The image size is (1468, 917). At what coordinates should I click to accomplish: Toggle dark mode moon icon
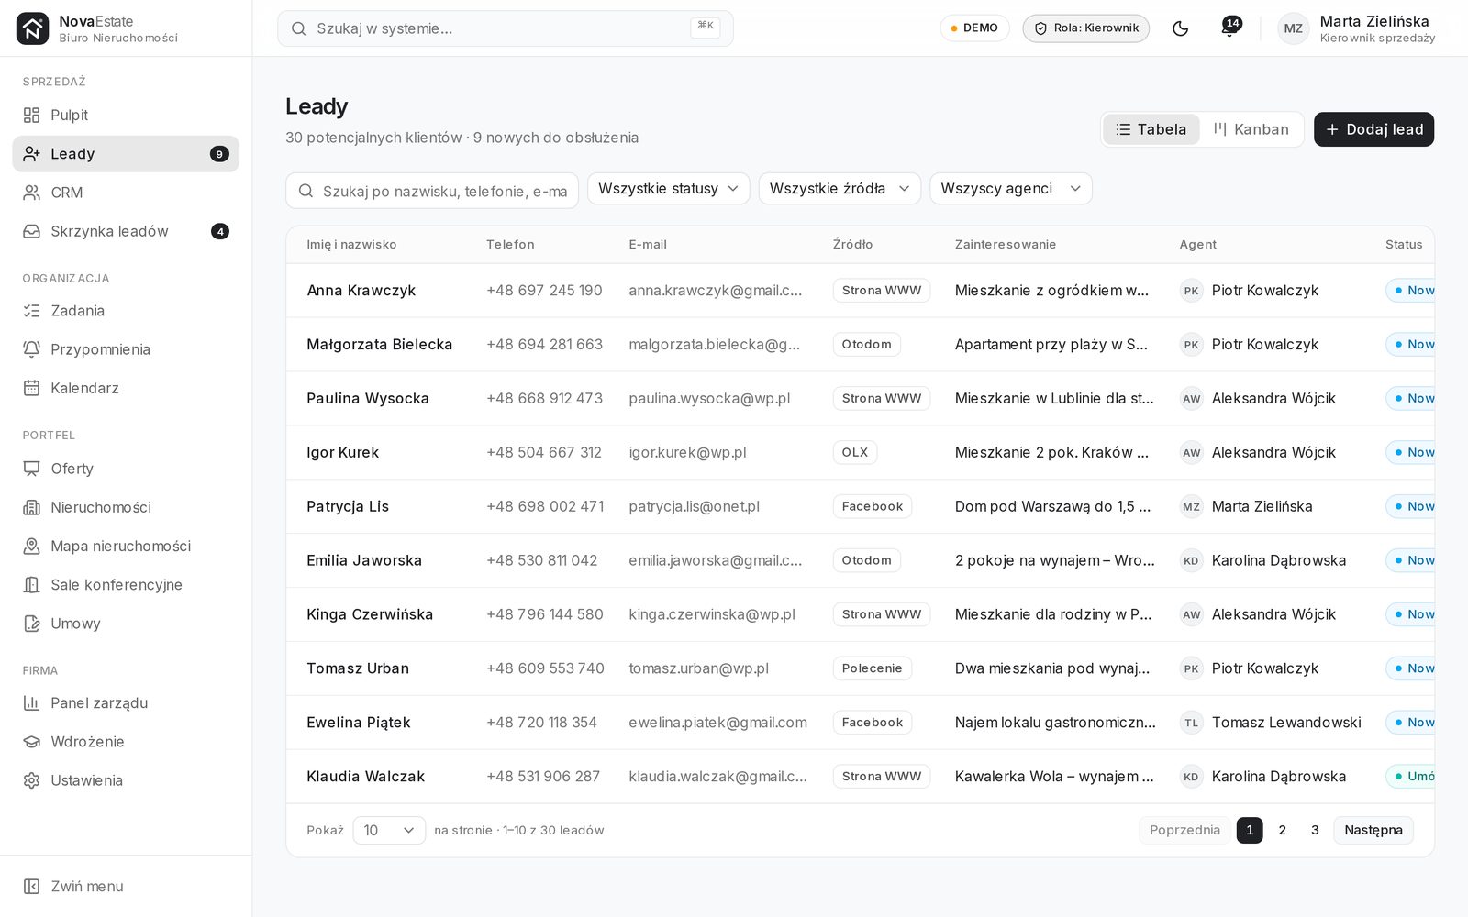point(1181,28)
